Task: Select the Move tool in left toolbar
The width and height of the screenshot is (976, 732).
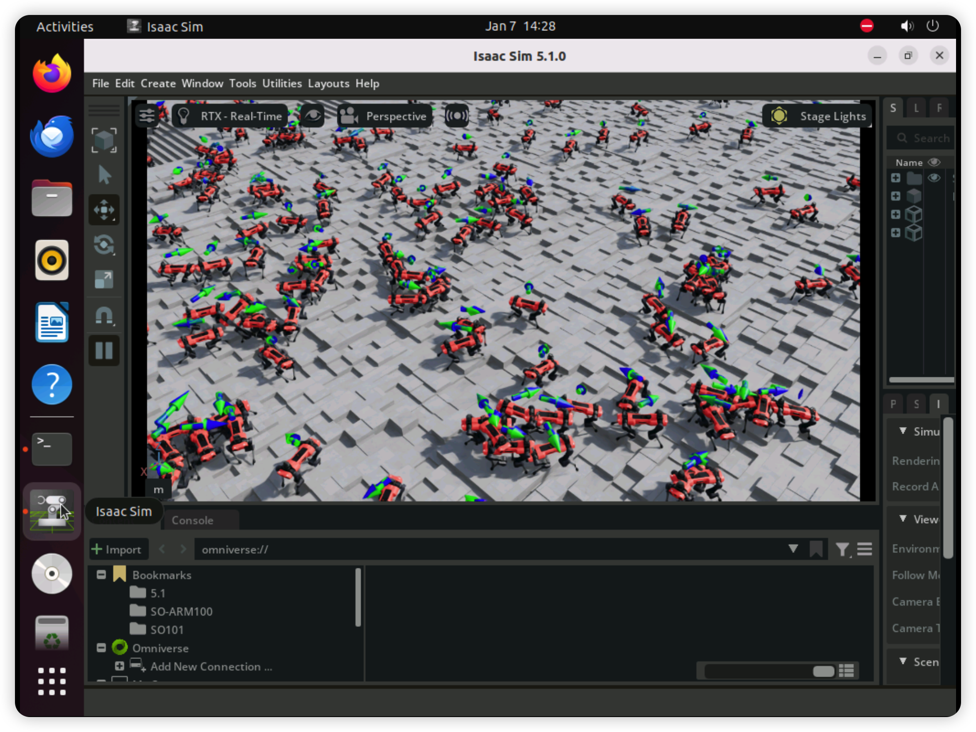Action: 104,210
